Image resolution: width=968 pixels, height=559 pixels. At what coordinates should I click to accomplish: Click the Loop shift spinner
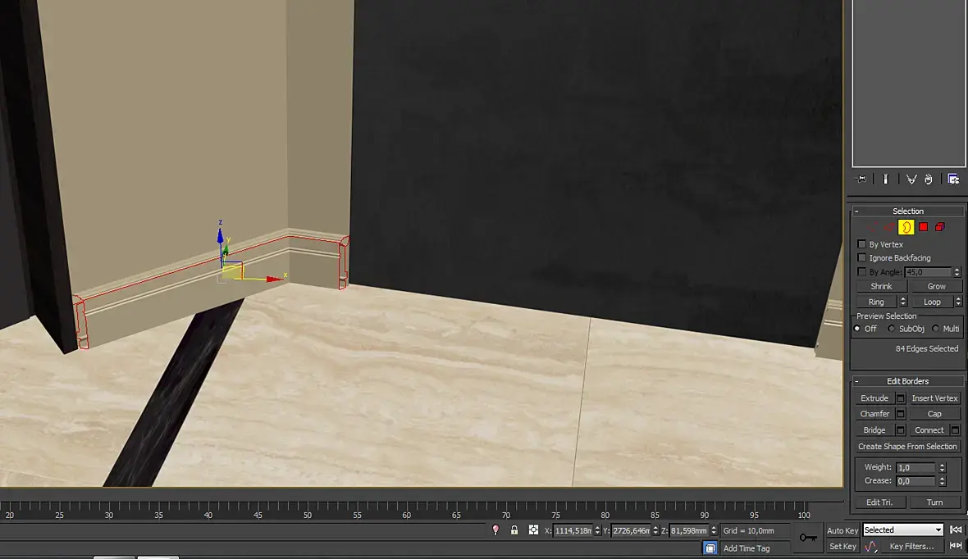coord(958,302)
